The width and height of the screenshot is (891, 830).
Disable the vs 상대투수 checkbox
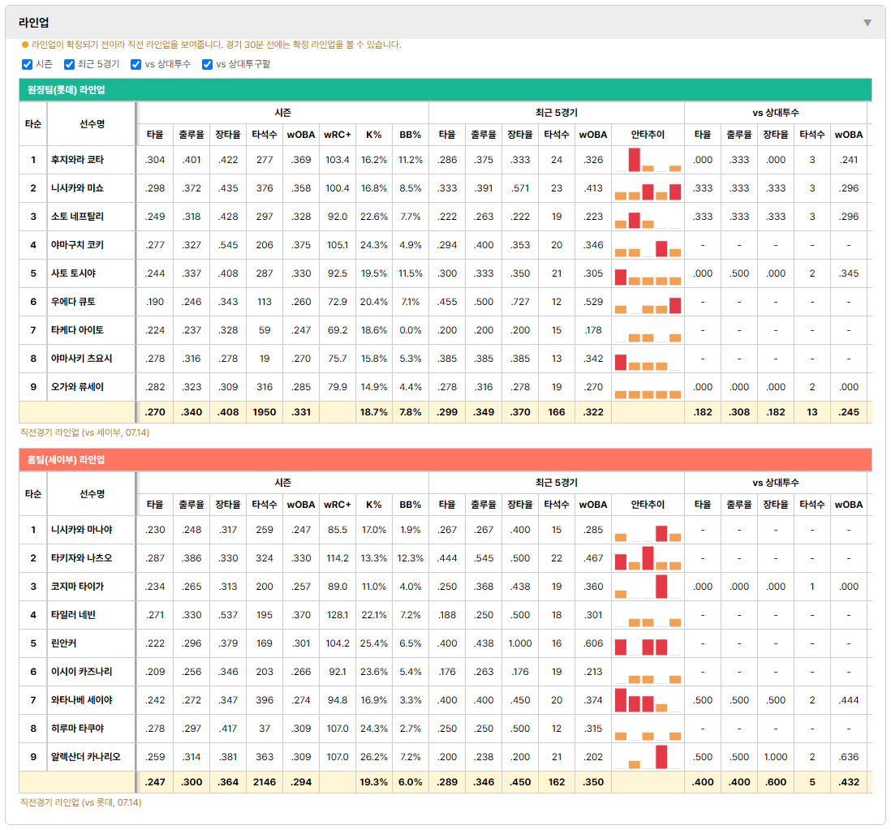click(136, 64)
